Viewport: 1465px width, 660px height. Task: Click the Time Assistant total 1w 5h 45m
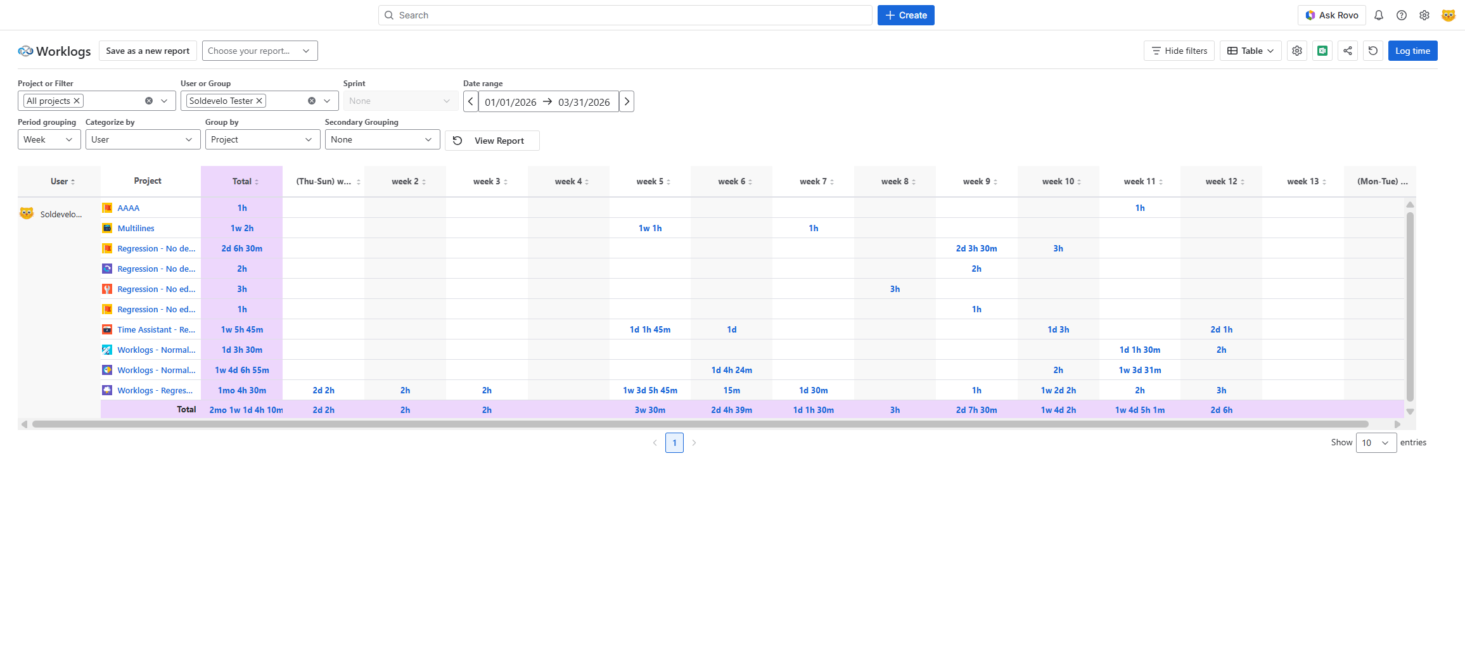tap(242, 329)
